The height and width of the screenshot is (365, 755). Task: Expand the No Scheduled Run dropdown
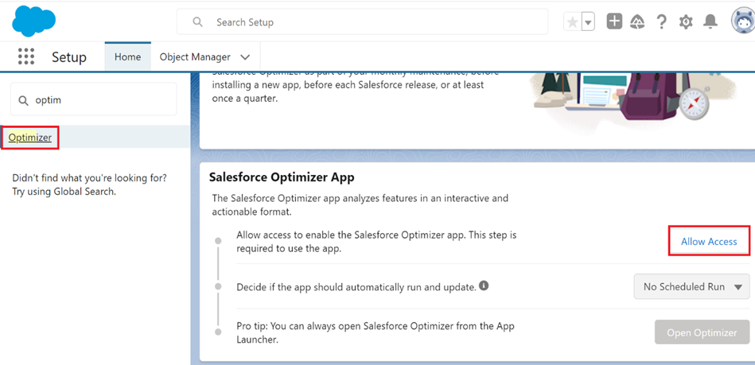pos(692,286)
